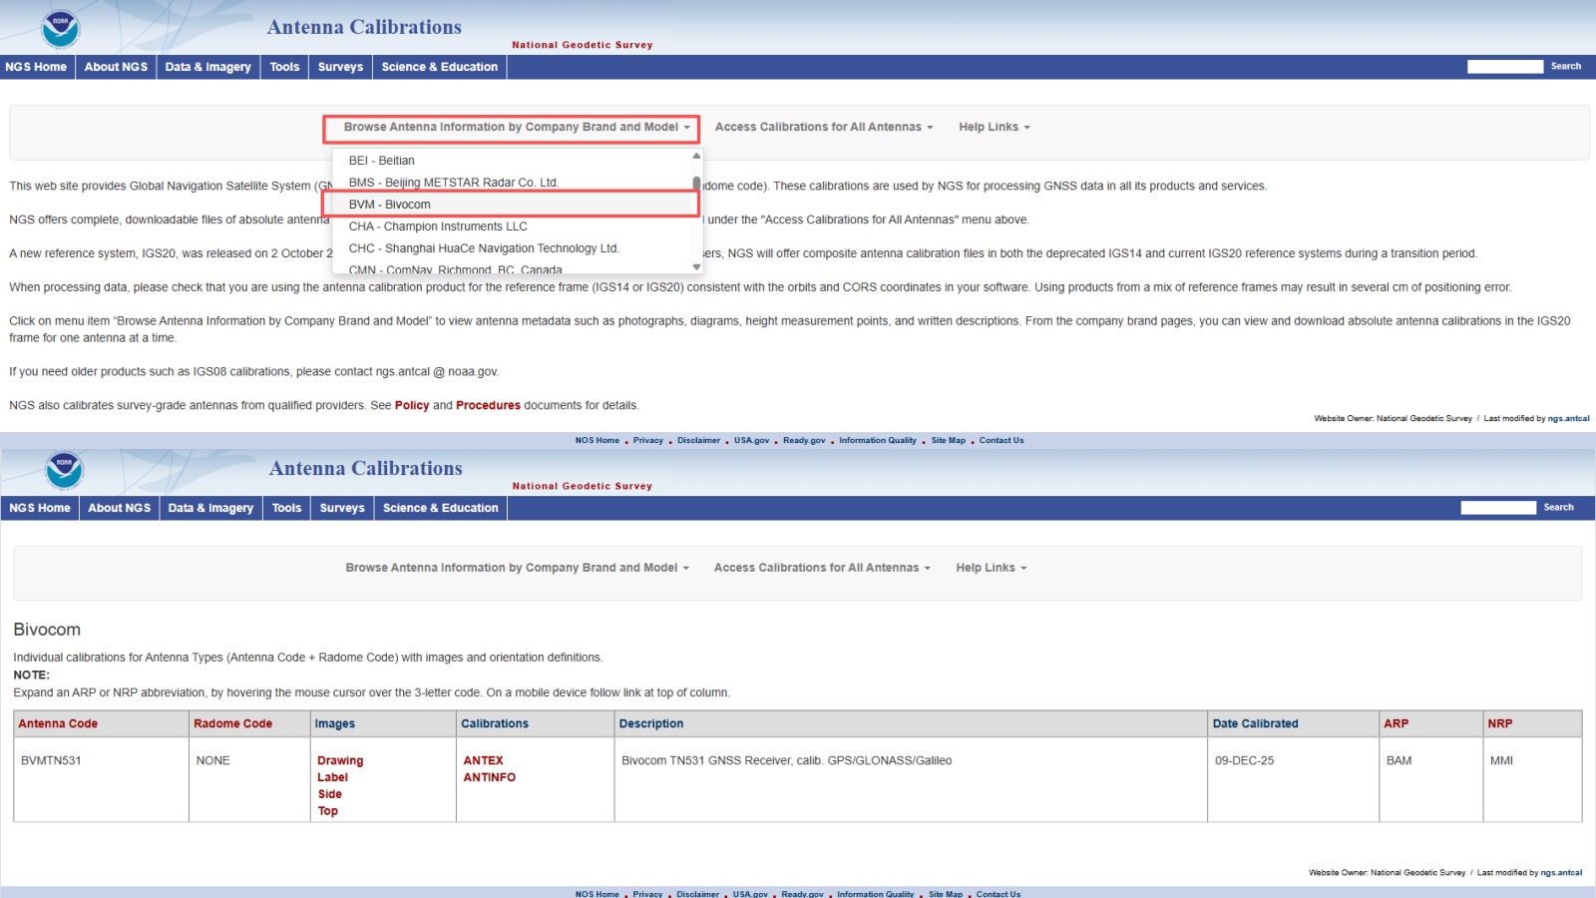Expand the top Help Links dropdown

(x=994, y=128)
